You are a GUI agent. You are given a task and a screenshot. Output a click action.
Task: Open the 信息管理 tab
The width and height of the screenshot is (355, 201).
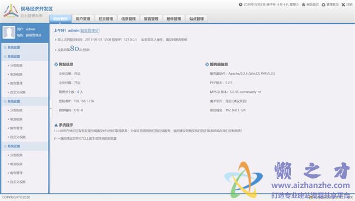[128, 19]
